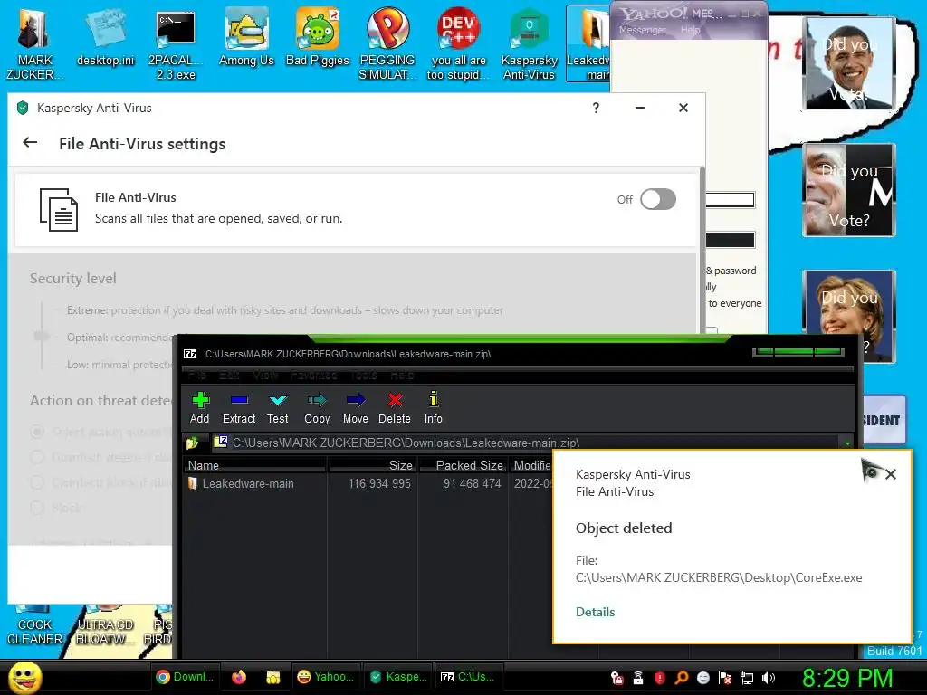Open the View menu in 7-Zip
Screen dimensions: 927x695
(265, 375)
